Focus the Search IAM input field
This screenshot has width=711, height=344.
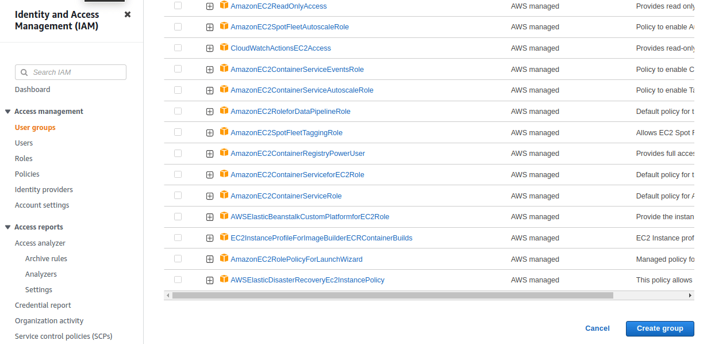(71, 72)
